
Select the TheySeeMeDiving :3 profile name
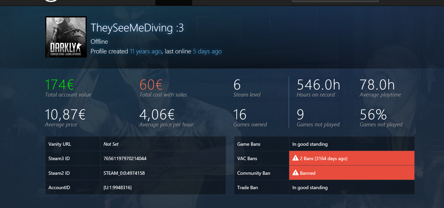[x=137, y=28]
